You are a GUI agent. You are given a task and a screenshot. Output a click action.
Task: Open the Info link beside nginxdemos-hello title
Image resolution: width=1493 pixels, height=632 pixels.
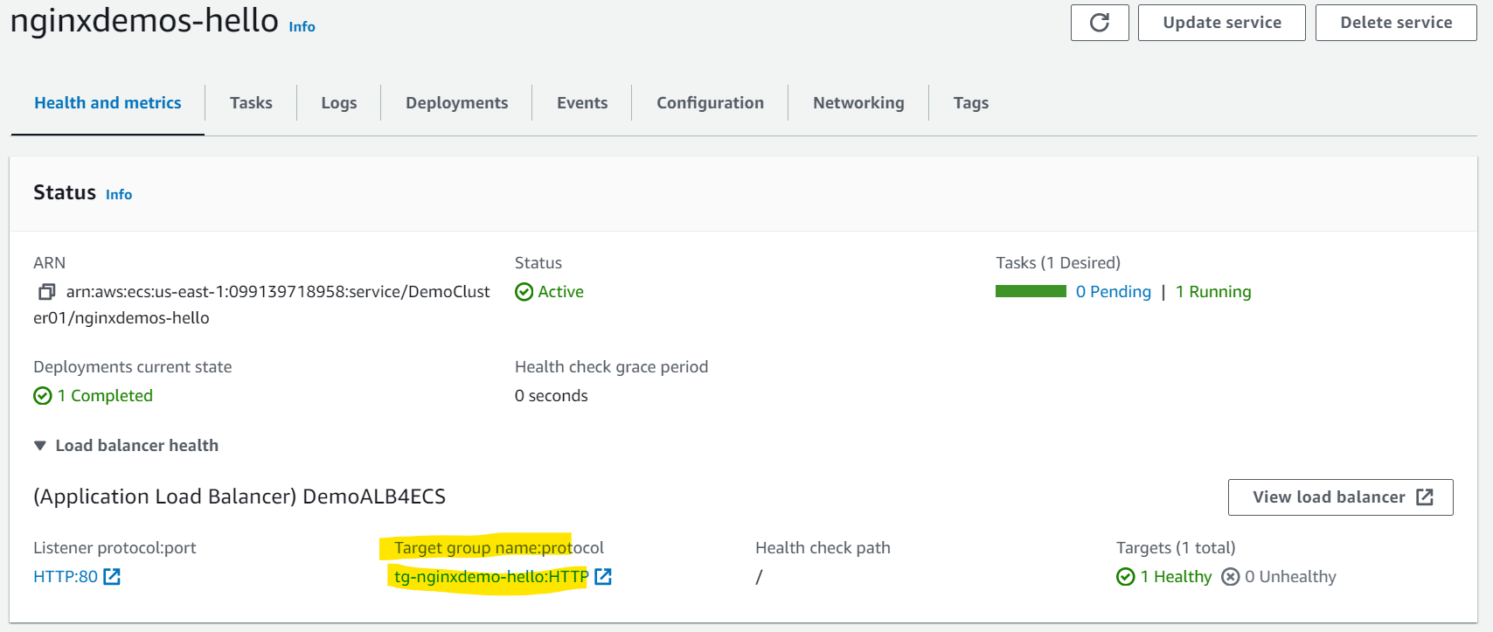coord(302,27)
